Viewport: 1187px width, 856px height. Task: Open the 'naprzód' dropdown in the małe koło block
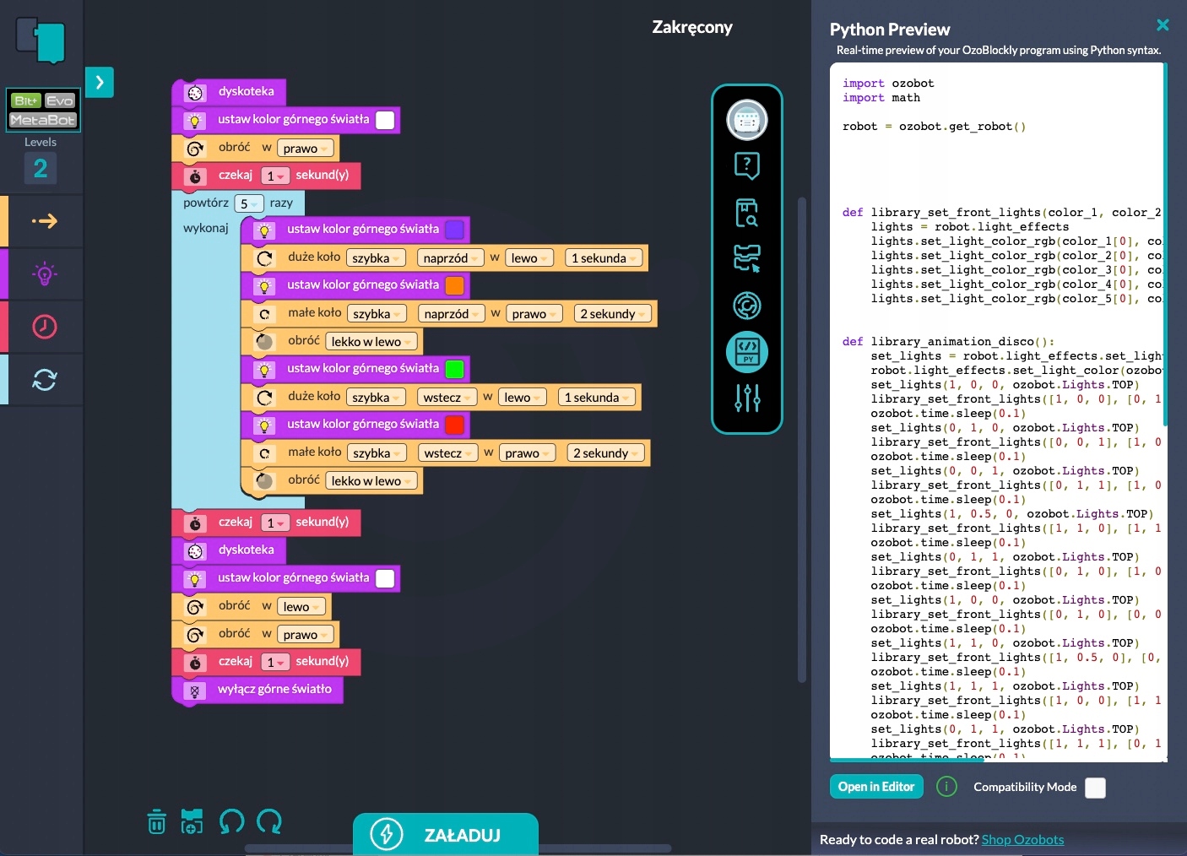(452, 314)
